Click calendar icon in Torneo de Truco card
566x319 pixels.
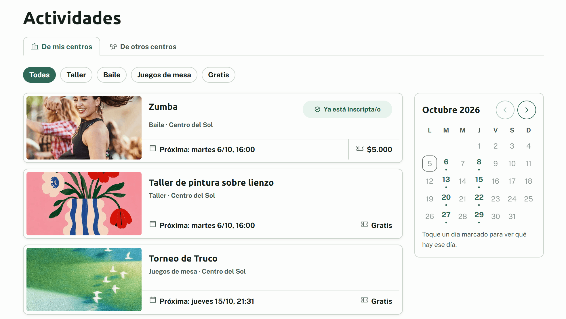pos(153,300)
